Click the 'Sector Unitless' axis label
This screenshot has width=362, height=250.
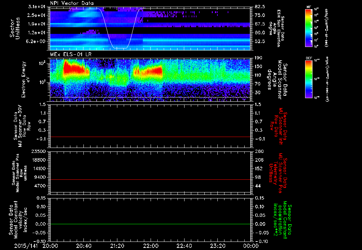(x=14, y=28)
